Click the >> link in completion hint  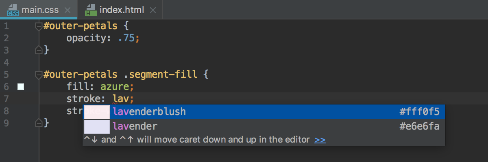pyautogui.click(x=320, y=140)
